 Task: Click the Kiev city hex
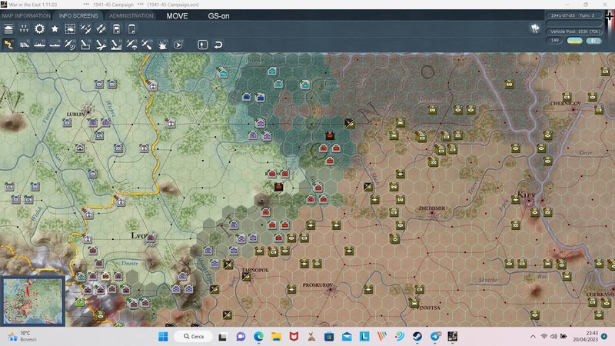pos(529,201)
